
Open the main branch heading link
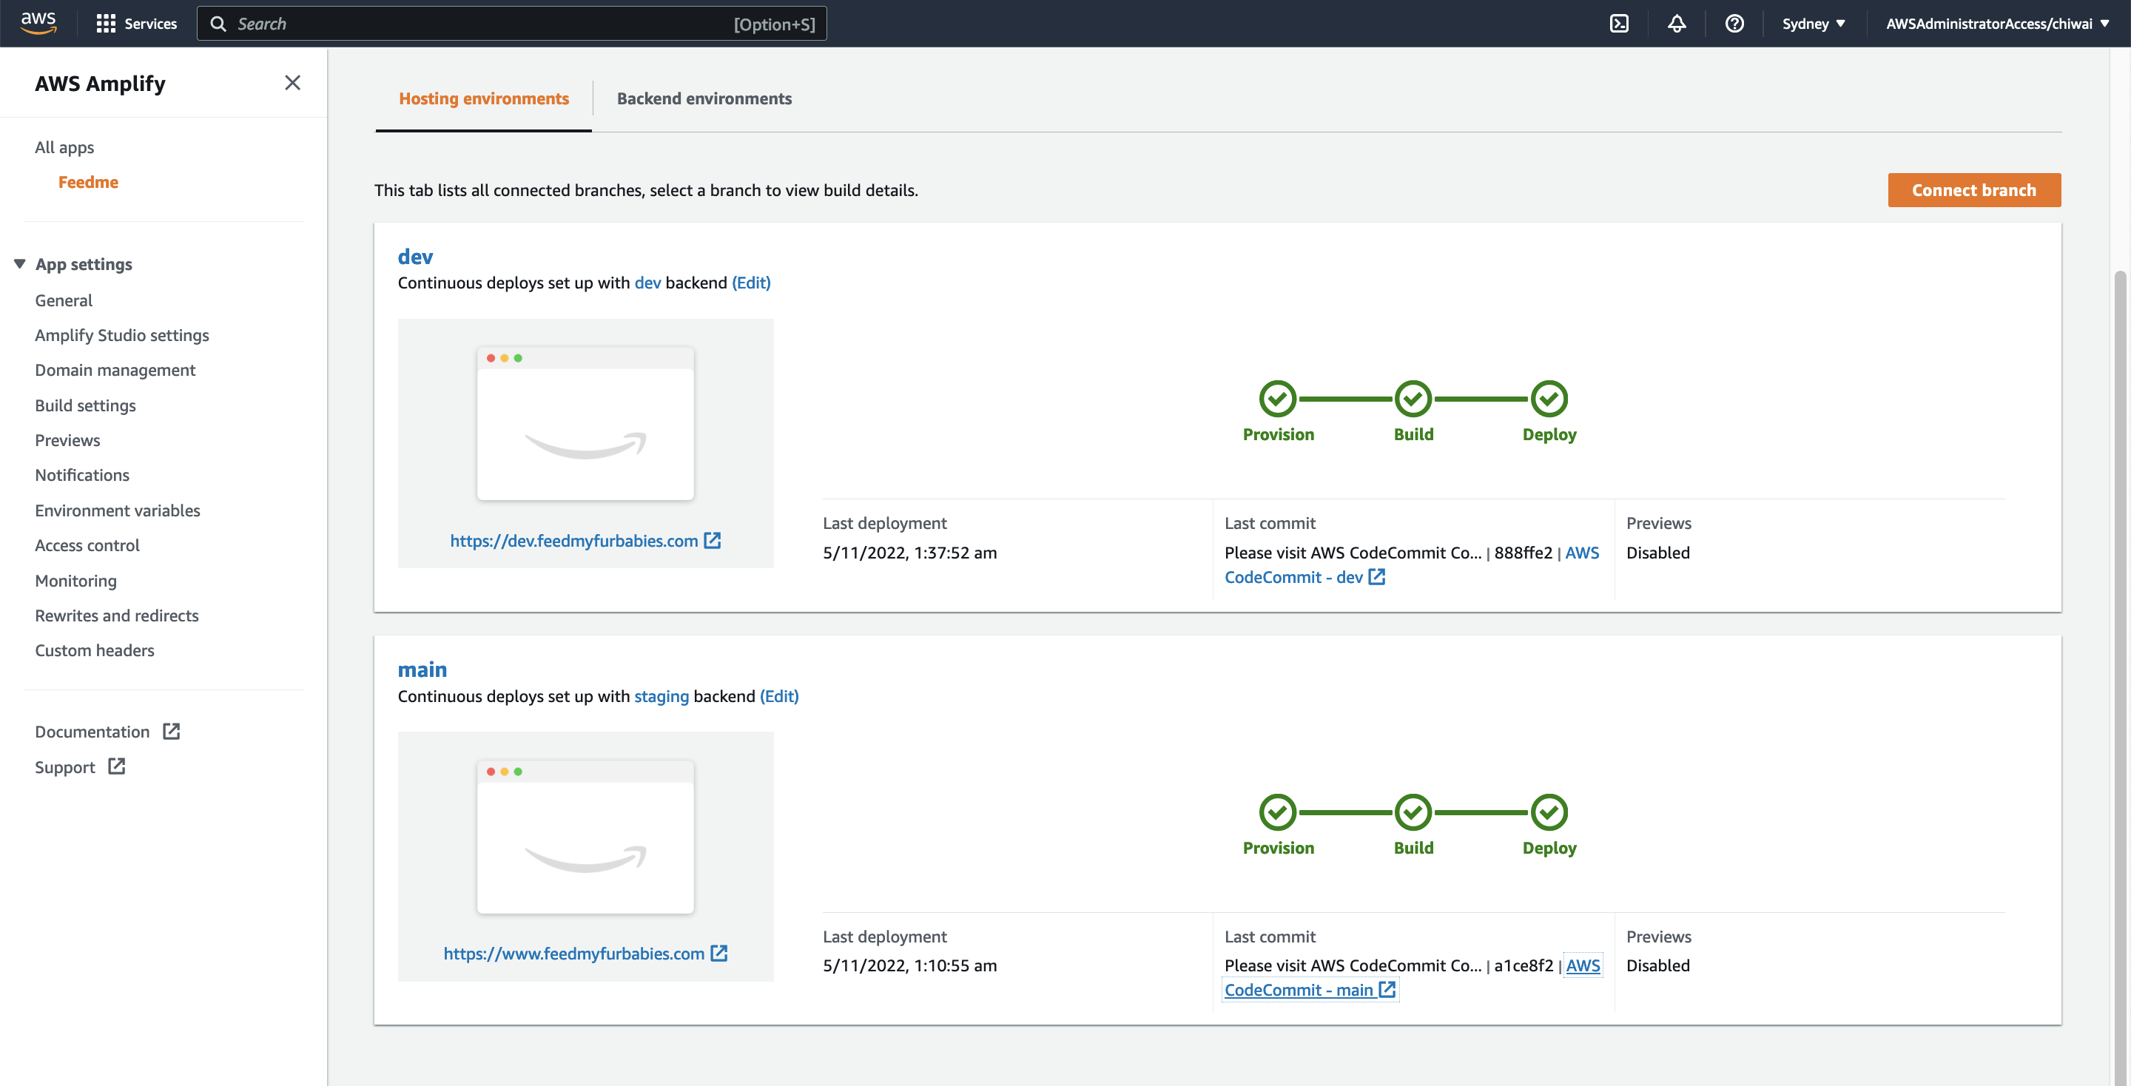pyautogui.click(x=422, y=670)
